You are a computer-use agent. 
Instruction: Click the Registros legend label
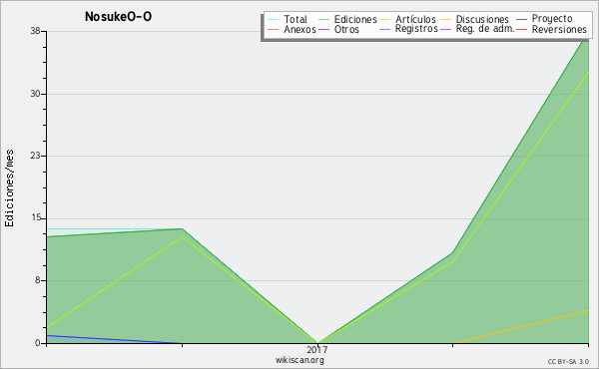(416, 29)
